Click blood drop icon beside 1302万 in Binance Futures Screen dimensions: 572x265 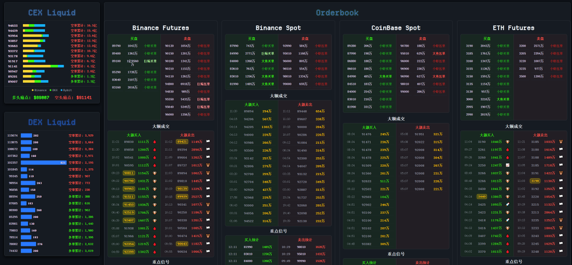[154, 252]
